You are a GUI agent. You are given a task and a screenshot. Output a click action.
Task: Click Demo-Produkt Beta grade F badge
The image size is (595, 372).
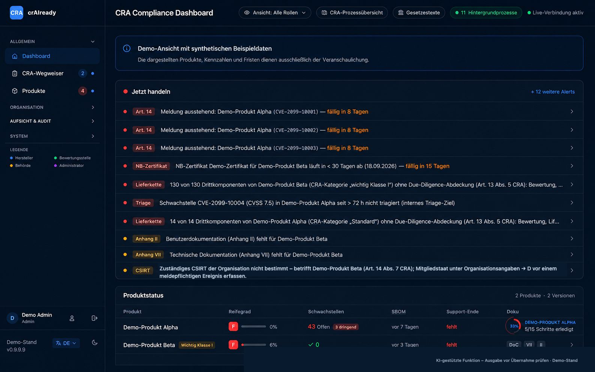233,345
